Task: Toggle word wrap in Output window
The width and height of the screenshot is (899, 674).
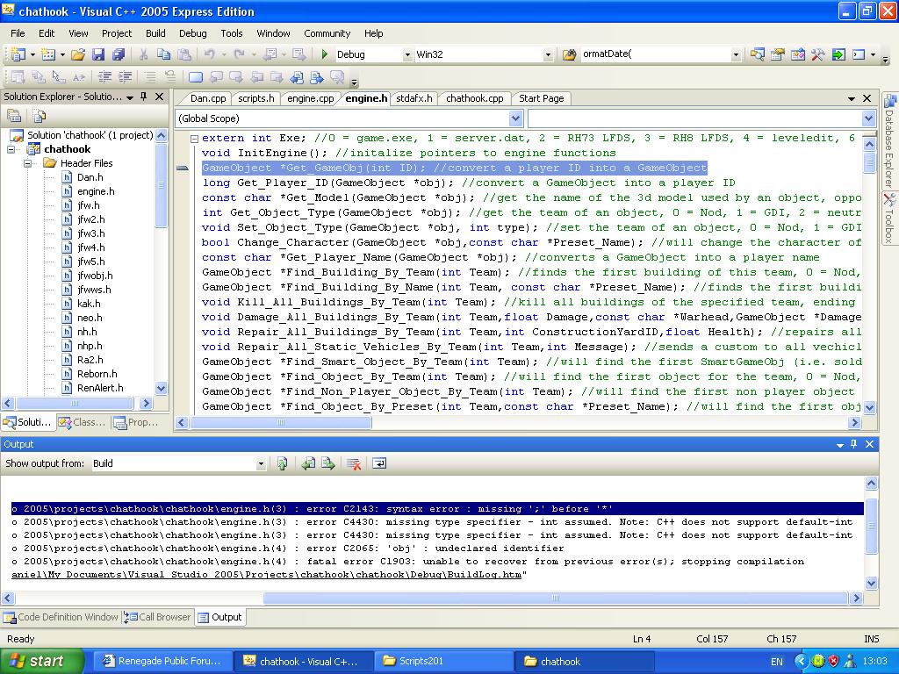Action: tap(379, 463)
